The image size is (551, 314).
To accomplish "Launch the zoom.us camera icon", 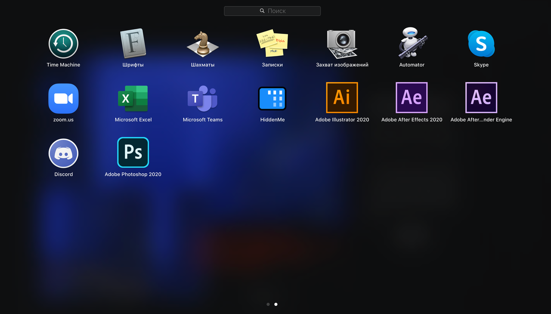I will 63,98.
